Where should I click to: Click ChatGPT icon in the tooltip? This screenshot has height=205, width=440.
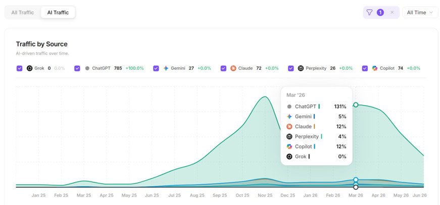coord(289,107)
